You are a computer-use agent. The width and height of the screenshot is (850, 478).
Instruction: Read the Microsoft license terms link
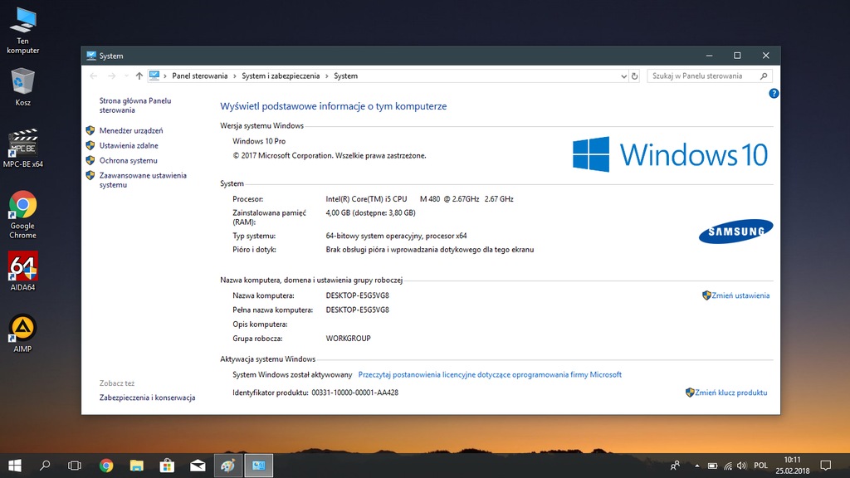490,374
